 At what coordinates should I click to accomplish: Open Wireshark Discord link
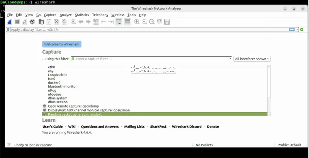click(x=187, y=127)
